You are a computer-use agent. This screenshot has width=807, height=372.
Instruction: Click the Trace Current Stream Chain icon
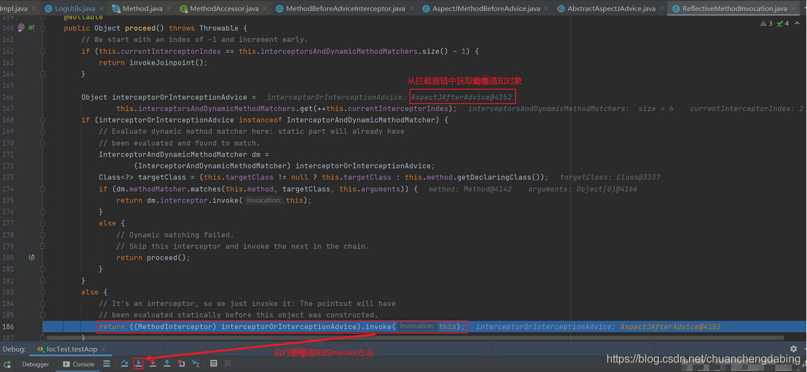[x=228, y=364]
